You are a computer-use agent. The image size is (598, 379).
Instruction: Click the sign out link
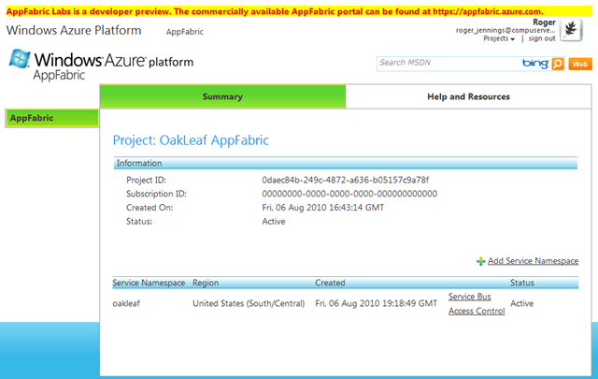542,38
